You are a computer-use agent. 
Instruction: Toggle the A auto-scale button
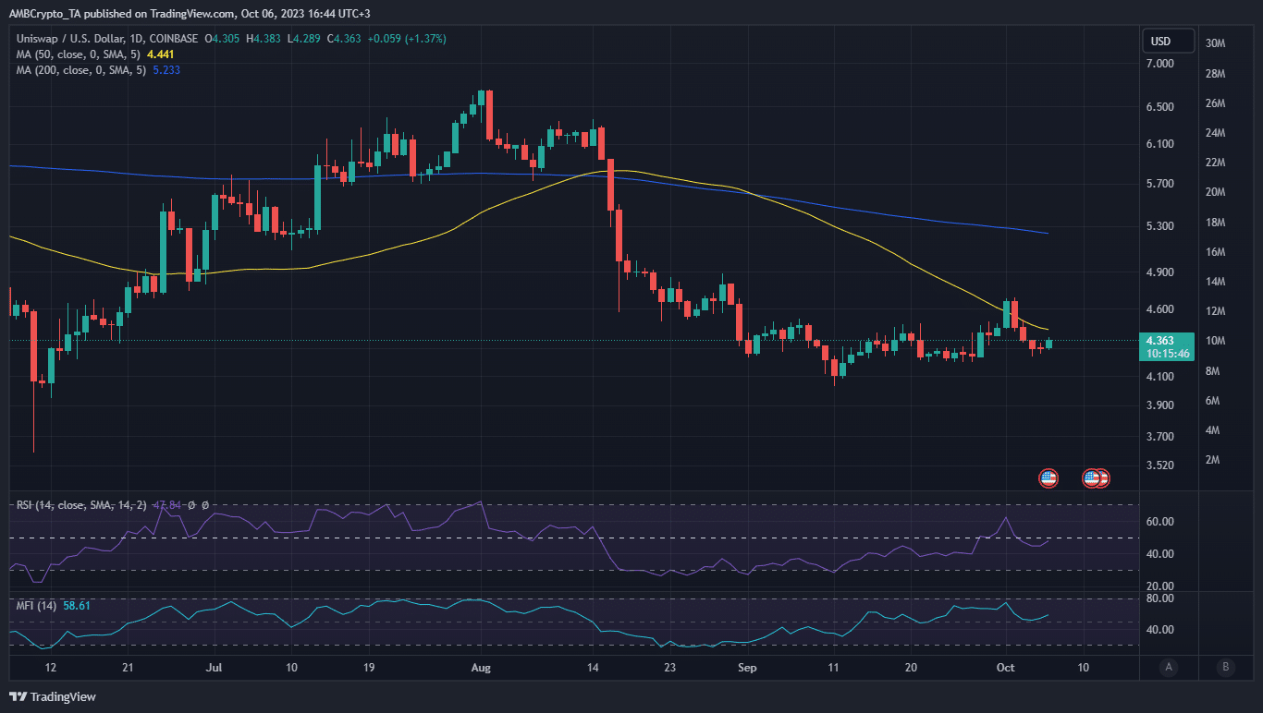(x=1169, y=667)
